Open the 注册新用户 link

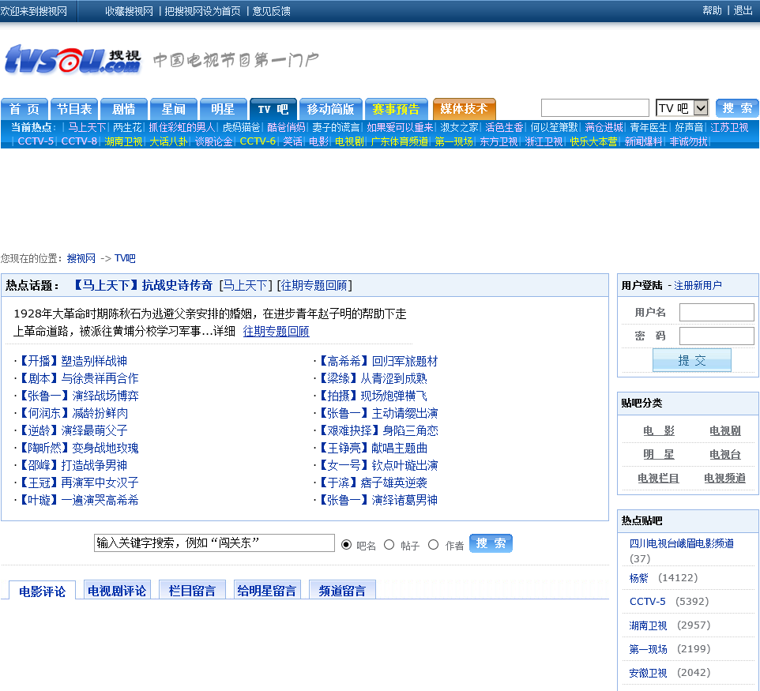click(698, 286)
